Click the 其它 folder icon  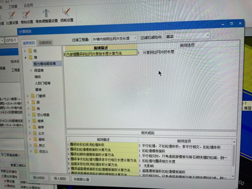pos(36,145)
